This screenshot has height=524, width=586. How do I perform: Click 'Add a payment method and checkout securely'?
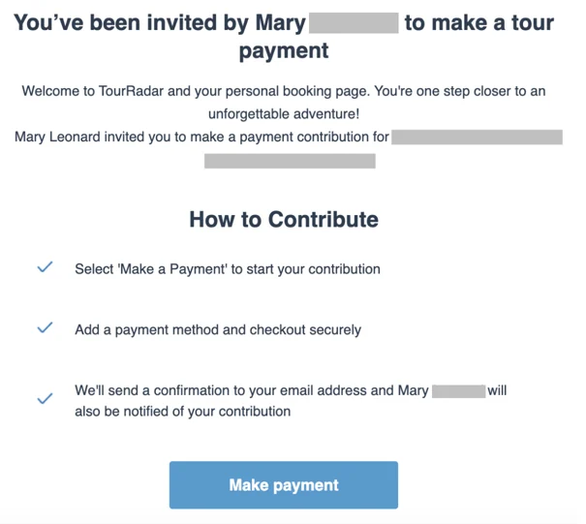218,329
